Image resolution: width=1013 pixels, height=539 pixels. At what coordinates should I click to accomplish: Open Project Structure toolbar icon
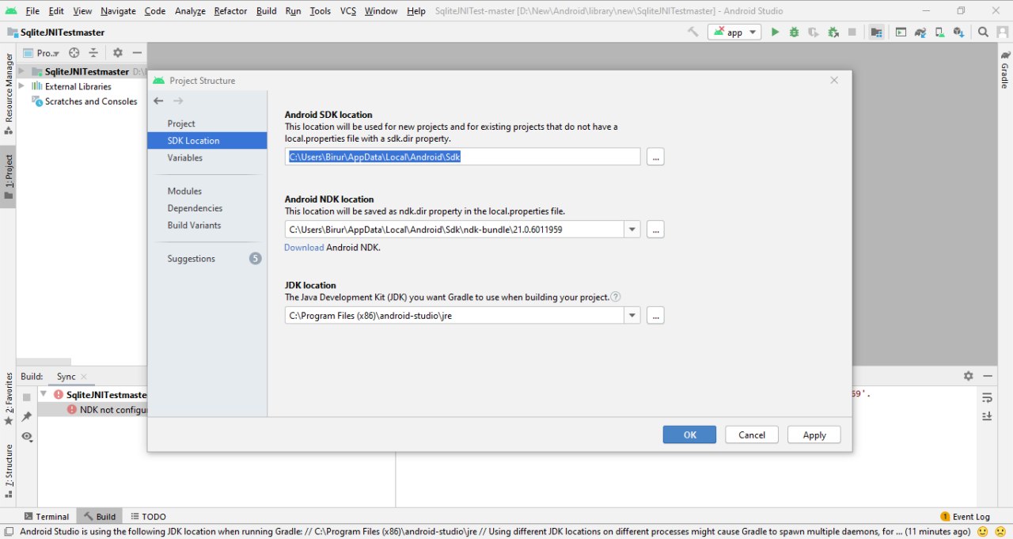coord(876,32)
